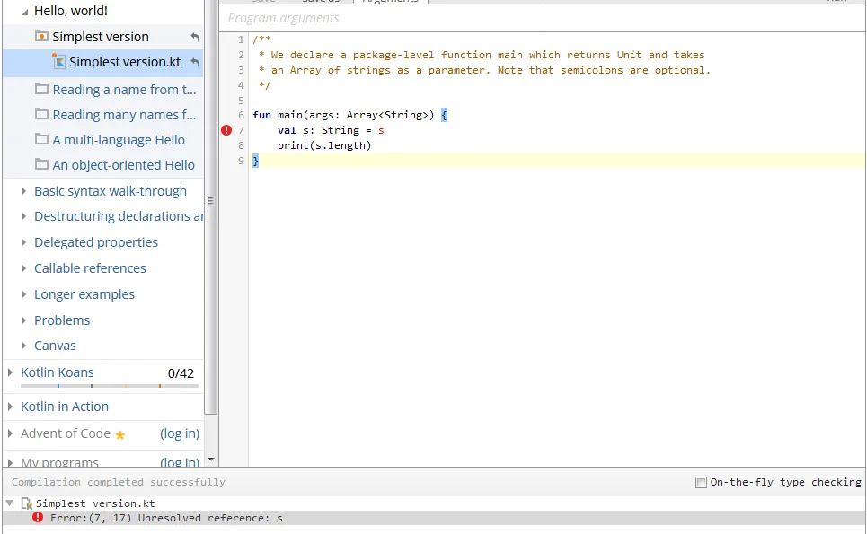Image resolution: width=867 pixels, height=534 pixels.
Task: Click the sidebar splitter grip handle
Action: (210, 201)
